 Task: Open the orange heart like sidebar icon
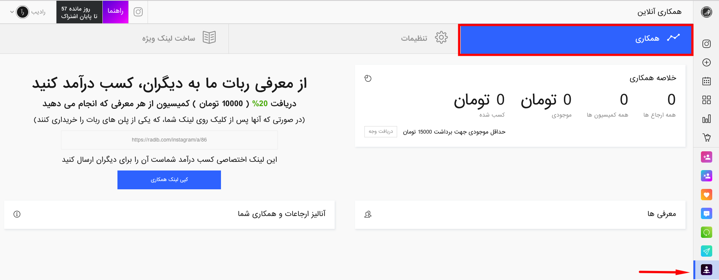point(707,195)
